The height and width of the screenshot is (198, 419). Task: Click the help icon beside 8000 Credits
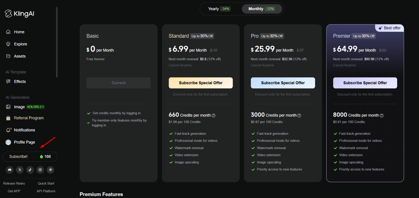[382, 115]
